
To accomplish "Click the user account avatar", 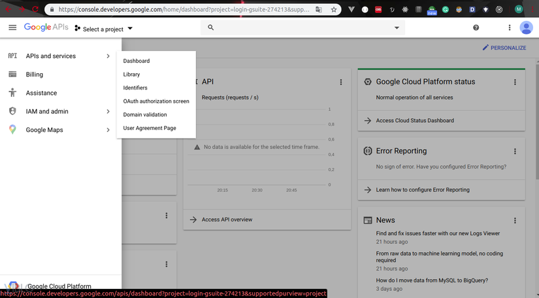I will (526, 27).
